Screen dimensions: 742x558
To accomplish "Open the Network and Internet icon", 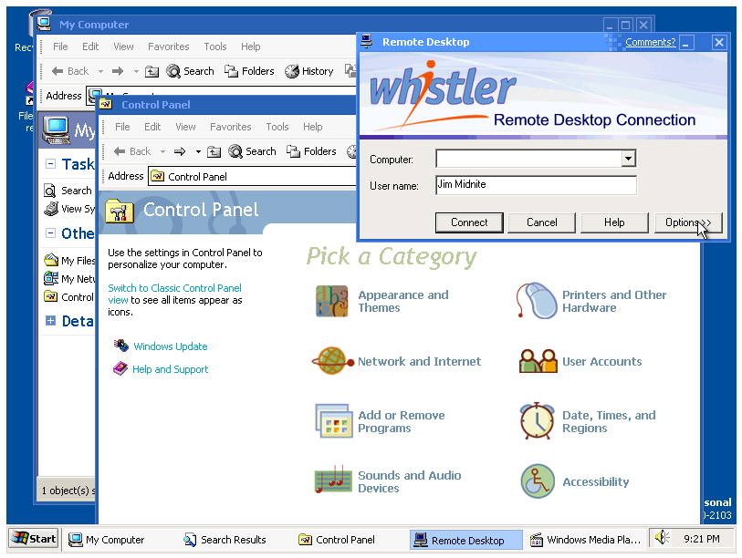I will [332, 361].
